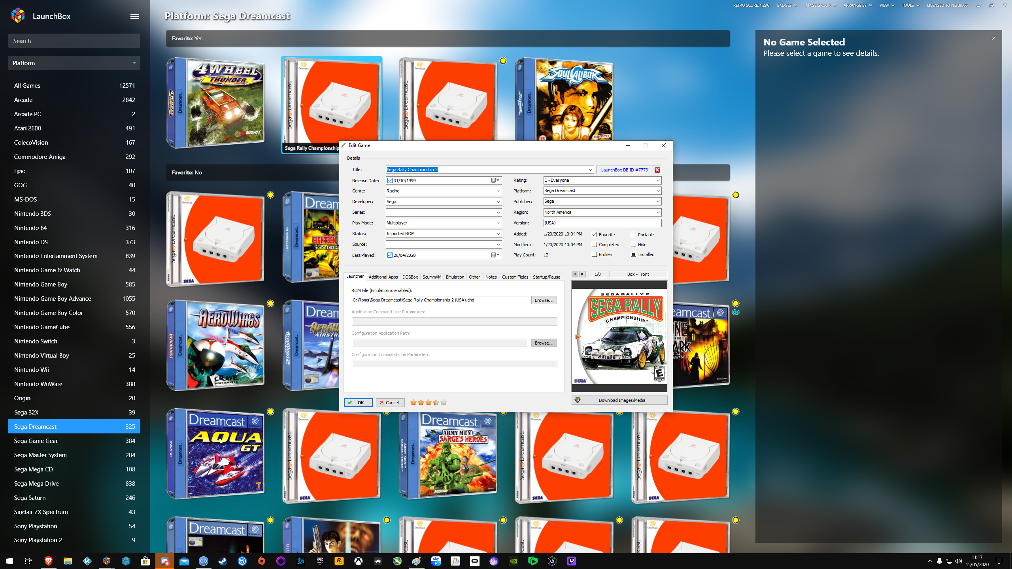The image size is (1012, 569).
Task: Open Microsoft Store from taskbar
Action: 145,561
